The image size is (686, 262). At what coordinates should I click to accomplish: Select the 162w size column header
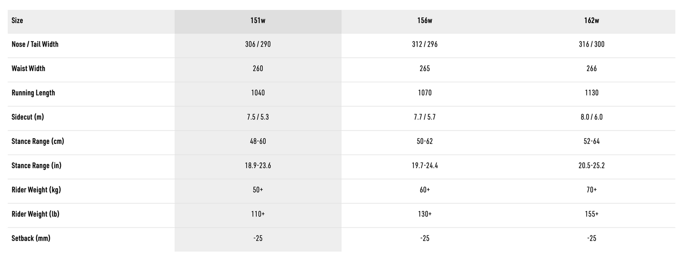point(591,21)
